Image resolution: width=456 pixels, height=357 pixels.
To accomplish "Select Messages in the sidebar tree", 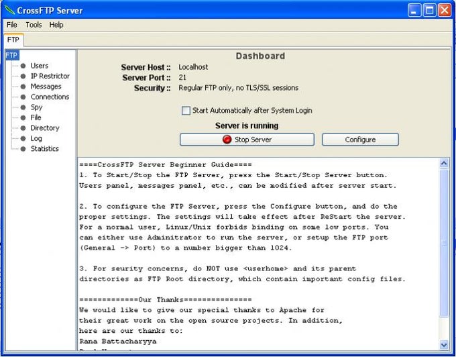I will 46,87.
